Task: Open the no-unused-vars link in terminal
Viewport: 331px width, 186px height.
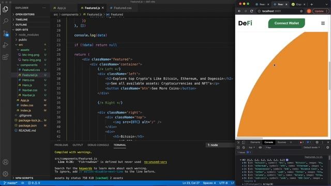Action: tap(155, 162)
